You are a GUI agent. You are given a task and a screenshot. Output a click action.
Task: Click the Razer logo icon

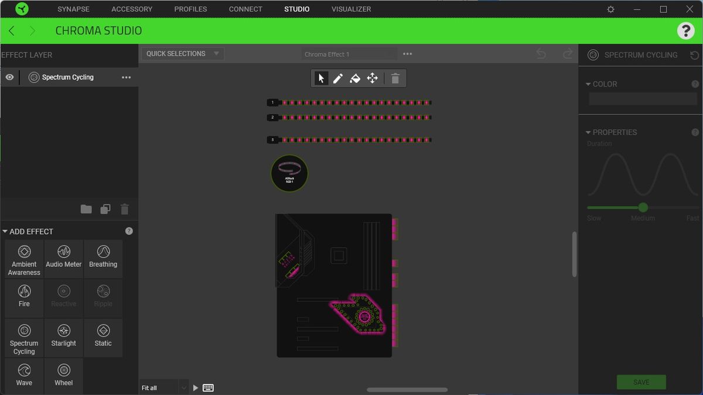(x=22, y=9)
